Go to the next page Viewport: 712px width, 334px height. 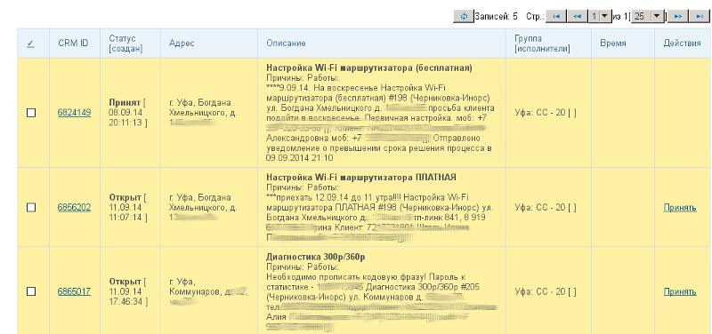click(678, 16)
